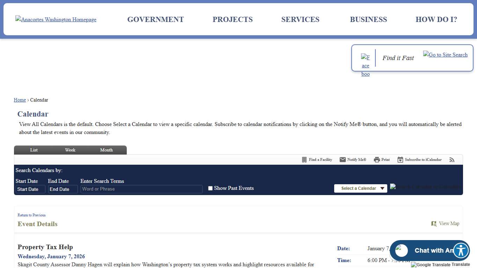Go to Home via the breadcrumb link
This screenshot has width=477, height=268.
tap(20, 100)
